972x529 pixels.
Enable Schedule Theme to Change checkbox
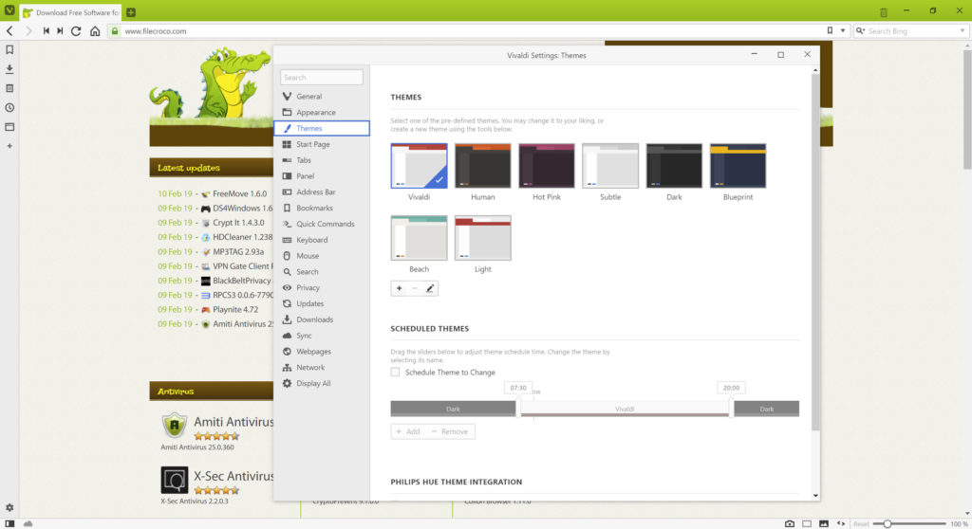point(395,373)
